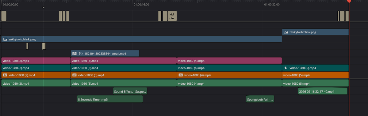Select the Sound Effects - Suspe... audio clip
Image resolution: width=368 pixels, height=116 pixels.
pos(130,91)
